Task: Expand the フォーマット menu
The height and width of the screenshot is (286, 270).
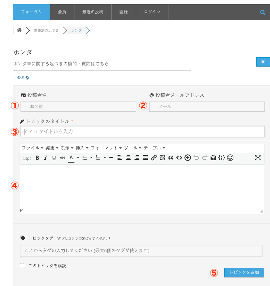Action: coord(106,148)
